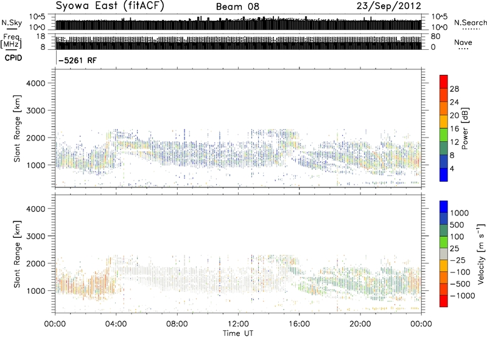Image resolution: width=487 pixels, height=337 pixels.
Task: Click the 'N.Sky' legend label
Action: pyautogui.click(x=12, y=23)
